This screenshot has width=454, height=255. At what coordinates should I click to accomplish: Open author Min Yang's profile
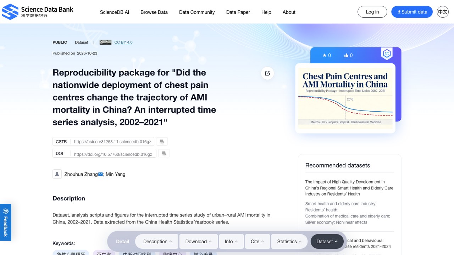tap(116, 174)
